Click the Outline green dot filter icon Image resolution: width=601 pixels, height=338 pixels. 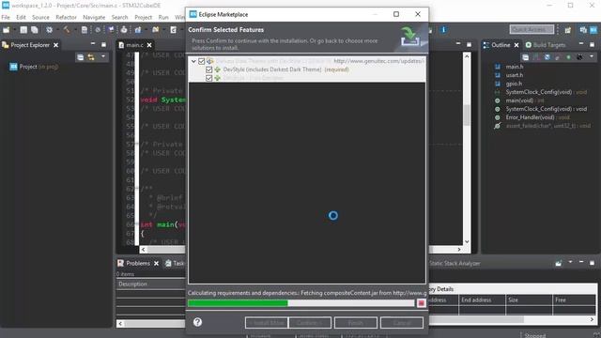coord(568,57)
